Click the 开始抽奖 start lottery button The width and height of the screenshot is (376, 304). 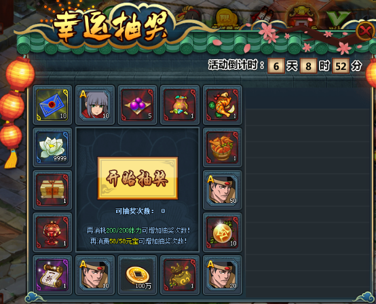coord(138,178)
